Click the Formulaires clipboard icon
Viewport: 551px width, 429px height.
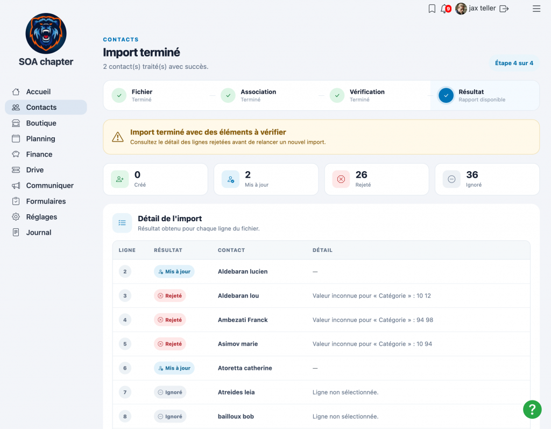click(16, 201)
